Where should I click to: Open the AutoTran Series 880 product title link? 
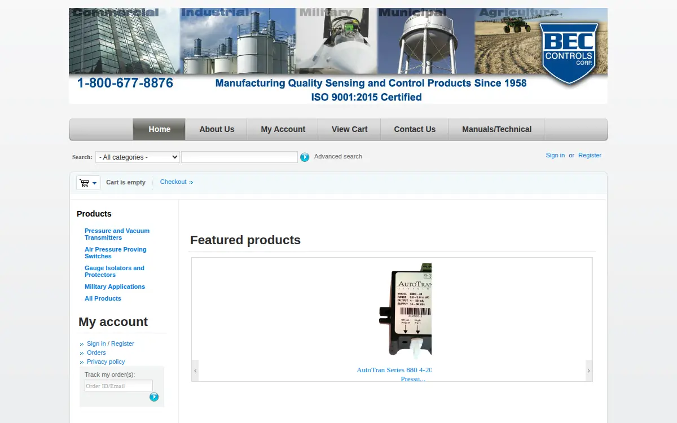pos(394,374)
